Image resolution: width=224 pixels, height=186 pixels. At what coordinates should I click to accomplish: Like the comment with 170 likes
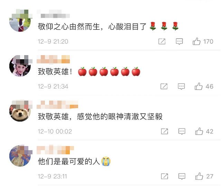click(x=197, y=41)
